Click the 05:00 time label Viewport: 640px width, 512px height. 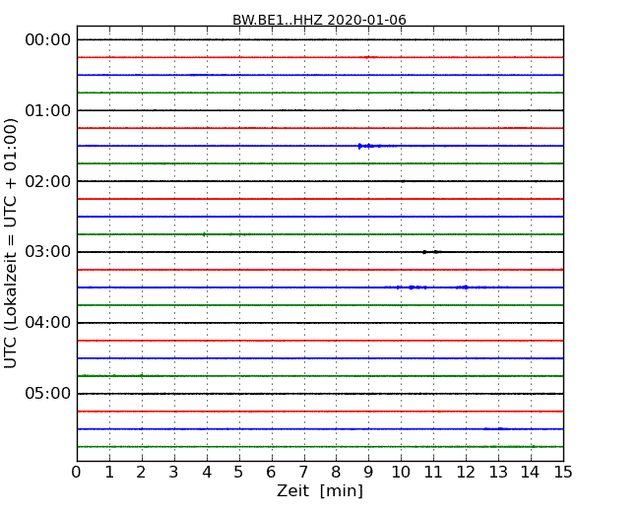tap(48, 393)
